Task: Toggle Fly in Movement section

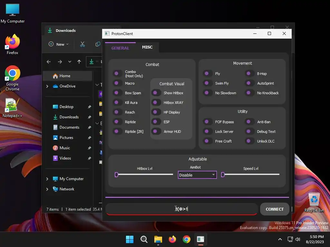Action: tap(207, 74)
